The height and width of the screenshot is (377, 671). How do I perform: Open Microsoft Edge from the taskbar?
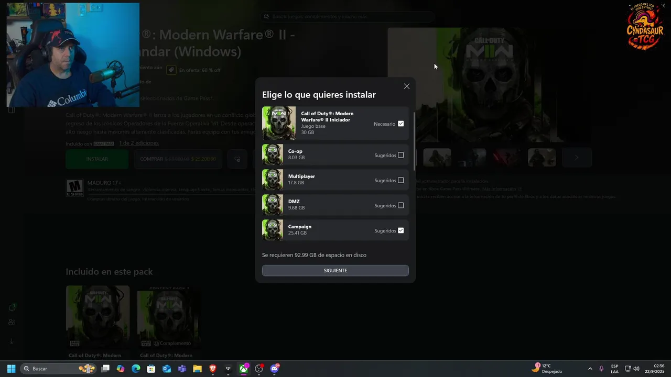tap(136, 369)
